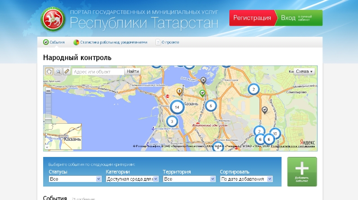This screenshot has height=200, width=358.
Task: Select the magnifier zoom tool on map
Action: pyautogui.click(x=58, y=71)
